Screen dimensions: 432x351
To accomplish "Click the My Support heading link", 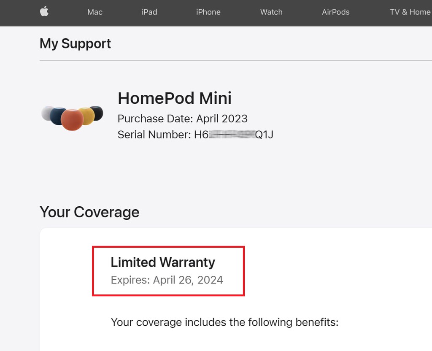I will (75, 43).
